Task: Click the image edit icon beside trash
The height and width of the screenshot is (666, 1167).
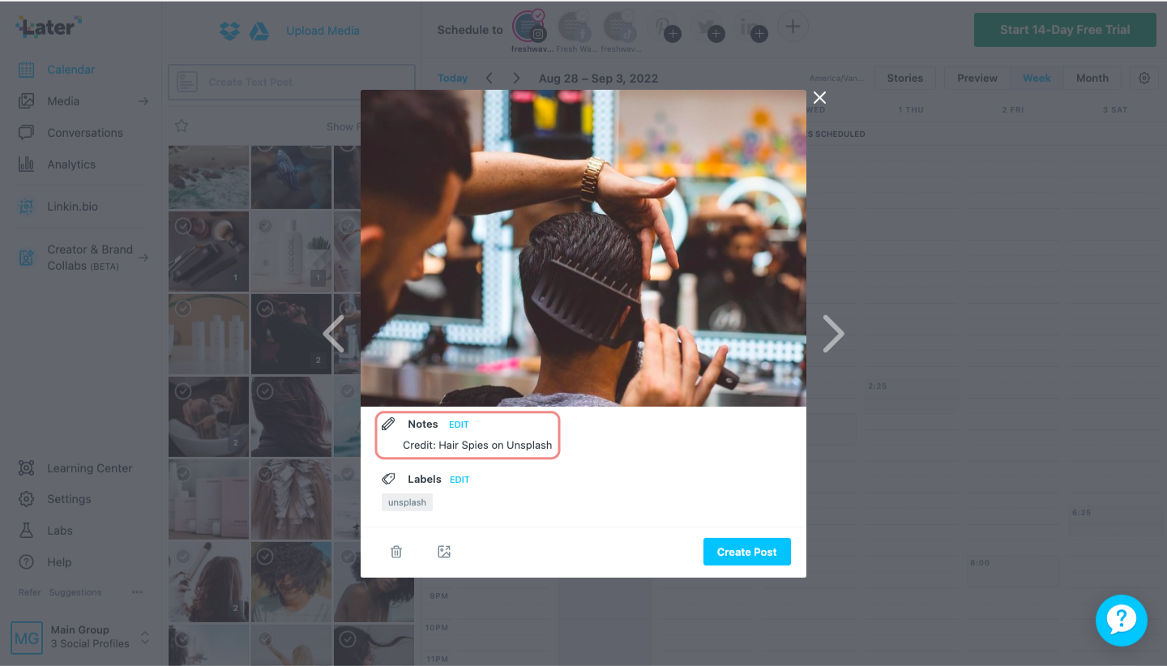Action: tap(444, 552)
